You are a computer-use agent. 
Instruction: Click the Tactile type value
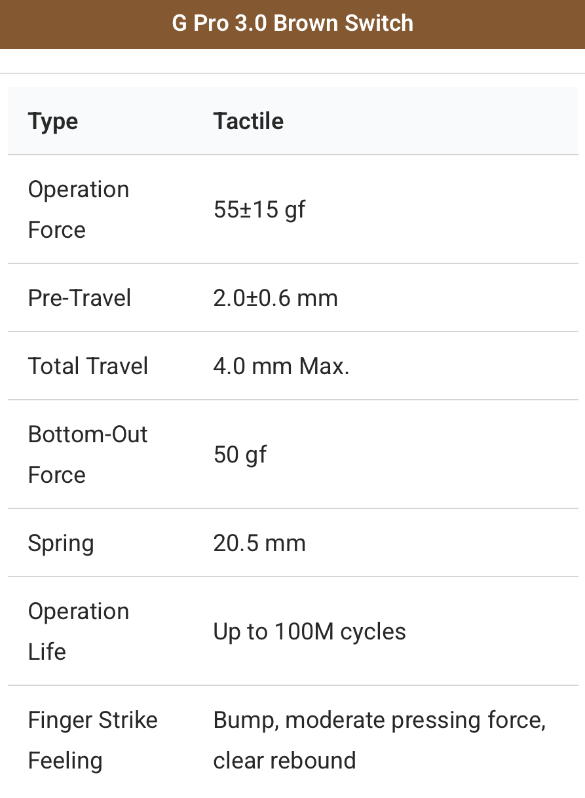[x=248, y=122]
